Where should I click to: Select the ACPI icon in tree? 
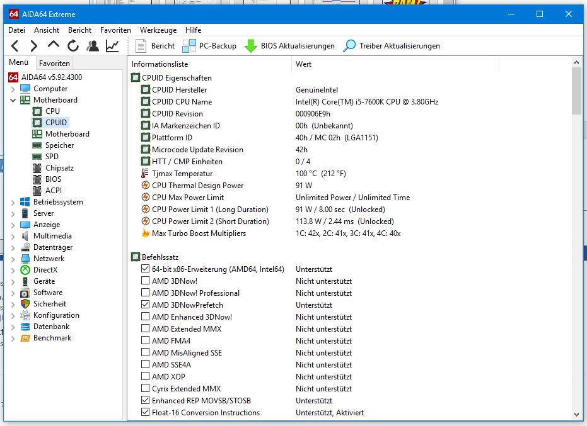37,191
